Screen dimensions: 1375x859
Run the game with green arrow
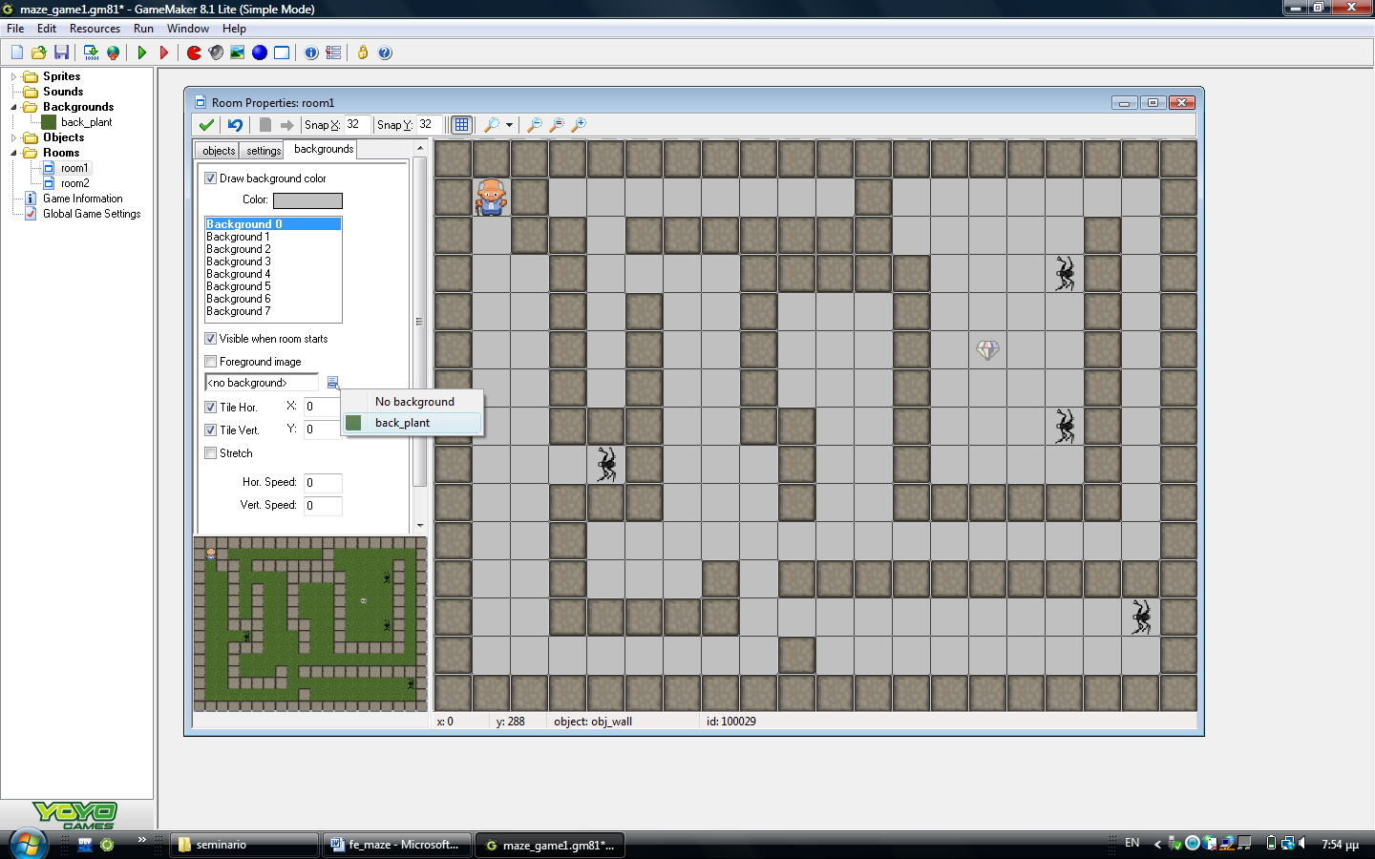pos(142,52)
